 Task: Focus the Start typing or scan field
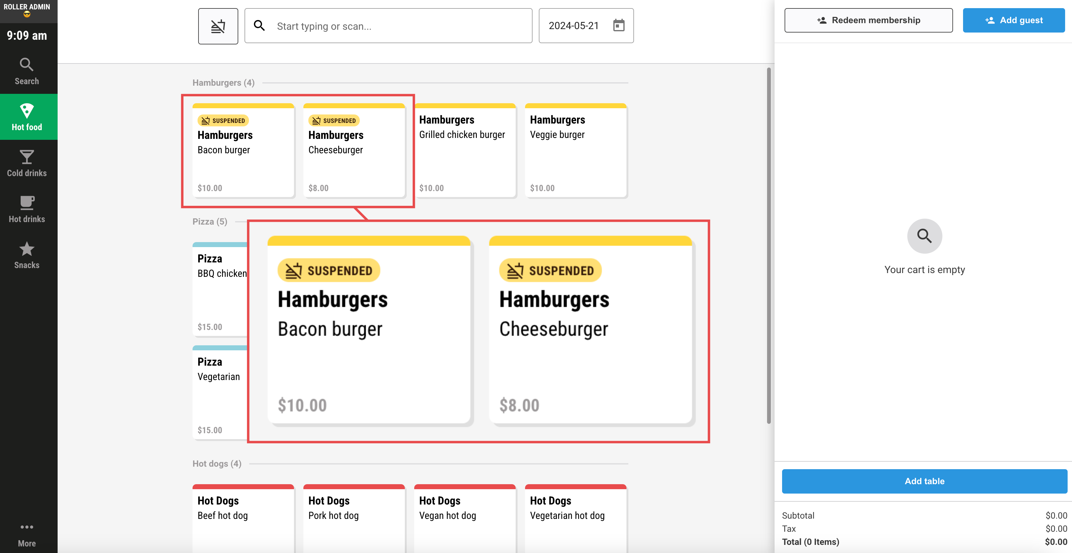tap(388, 26)
